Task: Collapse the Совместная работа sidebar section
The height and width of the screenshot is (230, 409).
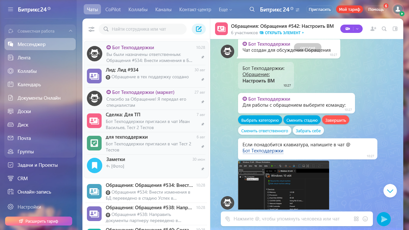Action: pyautogui.click(x=71, y=31)
